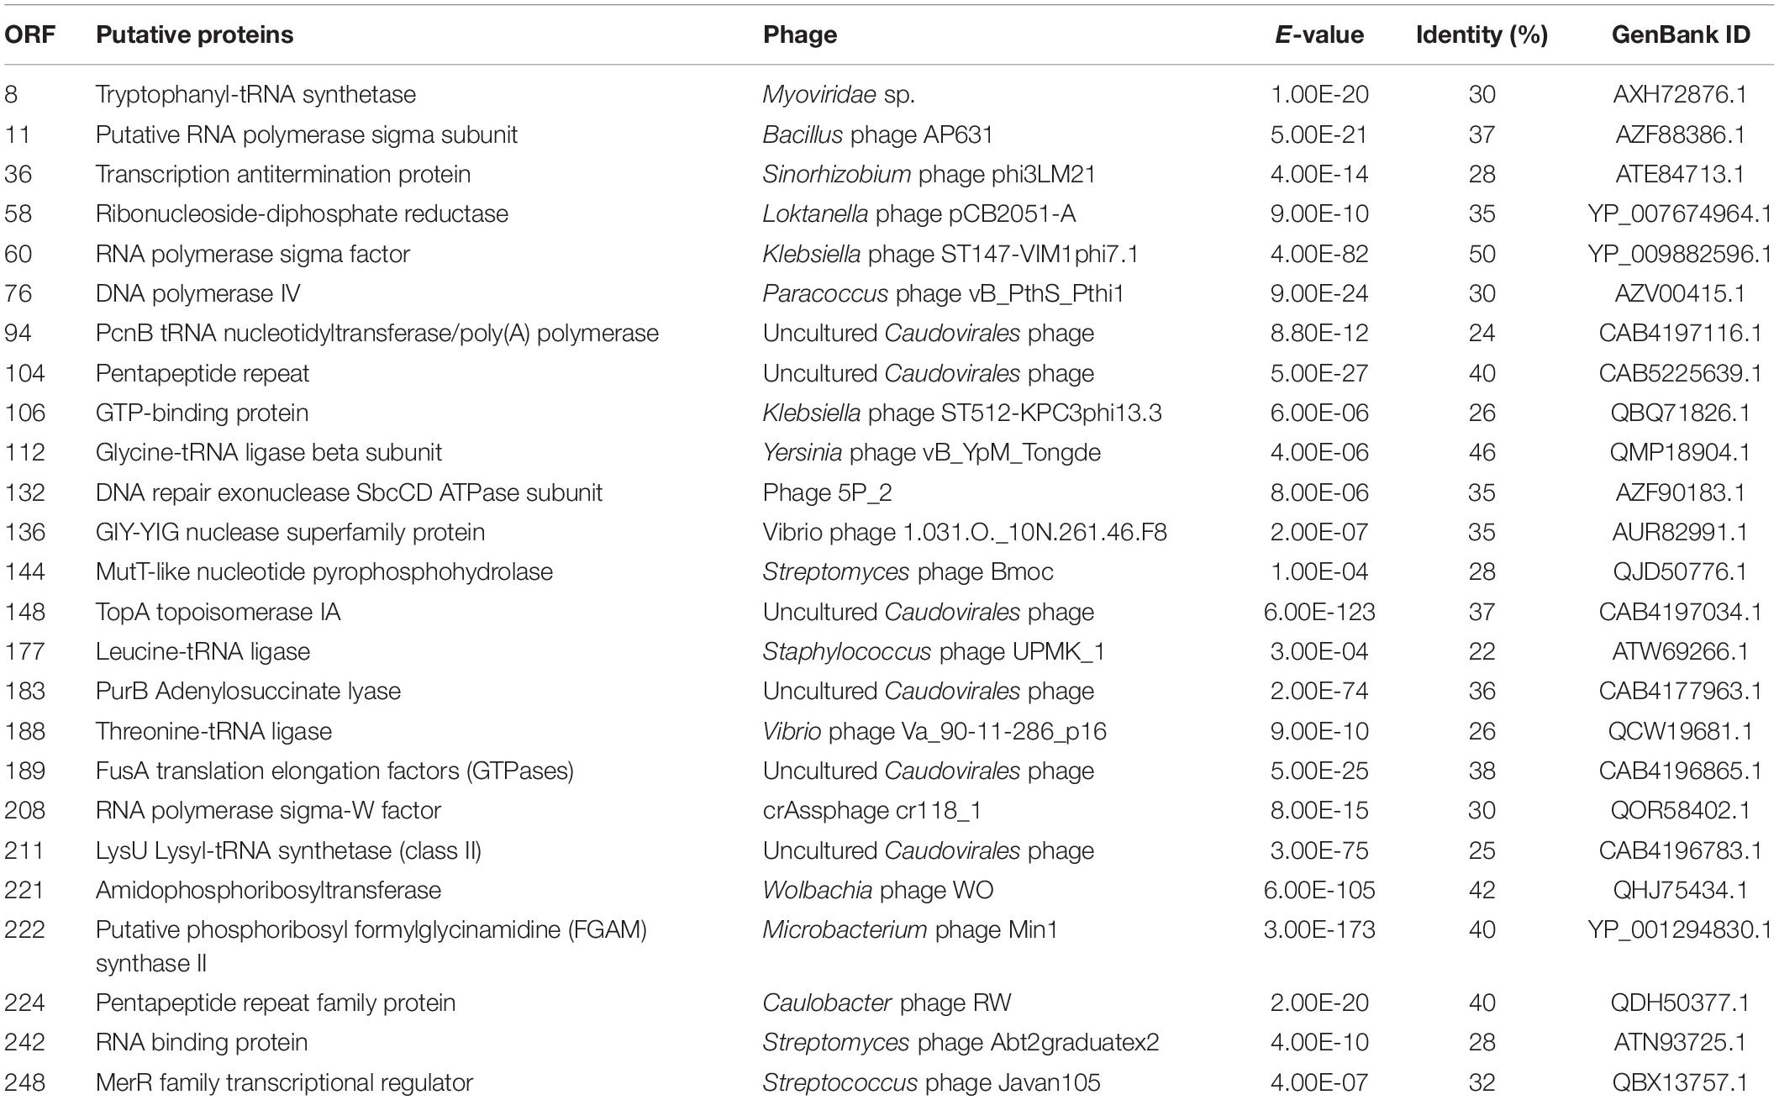Select Wolbachia phage WO cell
Screen dimensions: 1779x1100
(x=877, y=890)
